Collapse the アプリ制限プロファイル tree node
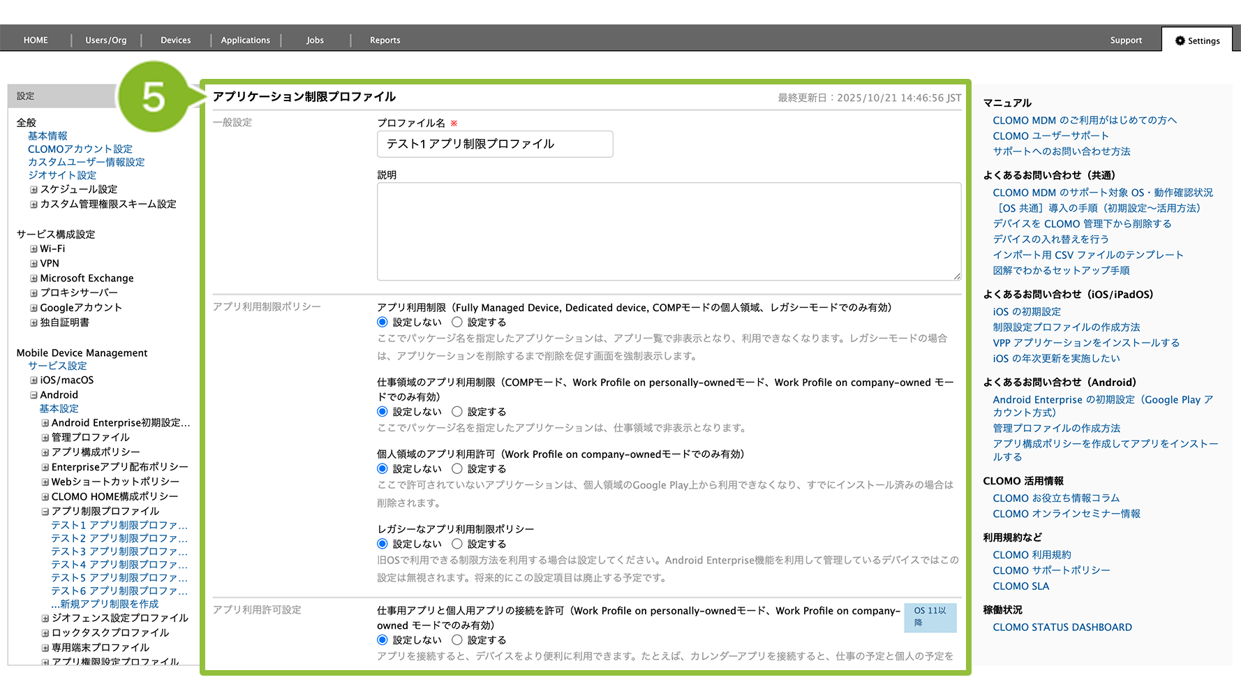Image resolution: width=1241 pixels, height=698 pixels. tap(45, 512)
